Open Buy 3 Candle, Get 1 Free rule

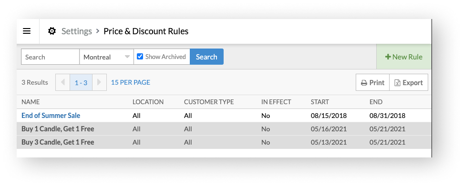(x=58, y=142)
